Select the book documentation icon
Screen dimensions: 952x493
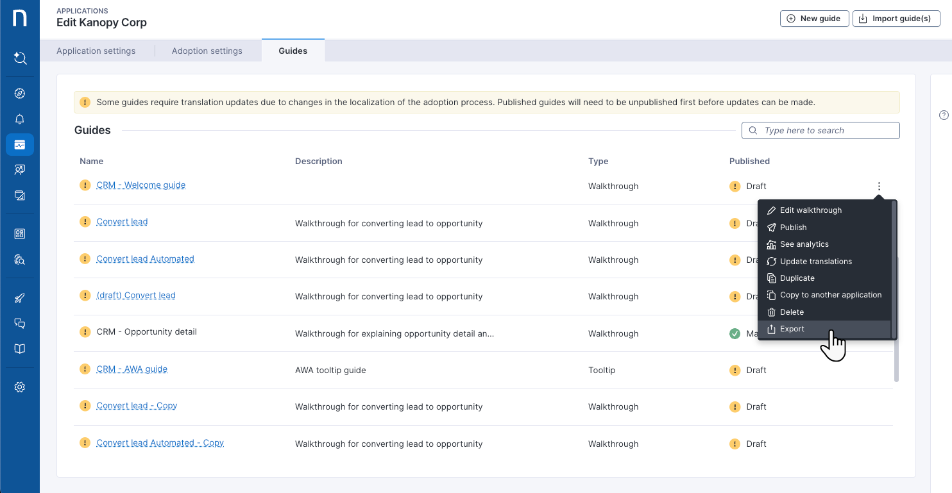click(19, 348)
